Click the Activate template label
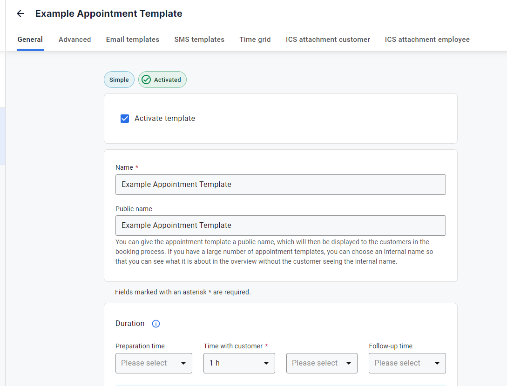Viewport: 507px width, 386px height. (165, 119)
